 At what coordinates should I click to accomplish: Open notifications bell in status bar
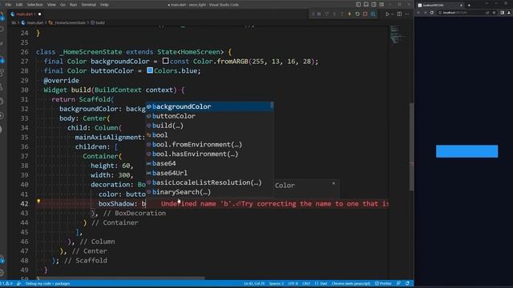click(407, 283)
